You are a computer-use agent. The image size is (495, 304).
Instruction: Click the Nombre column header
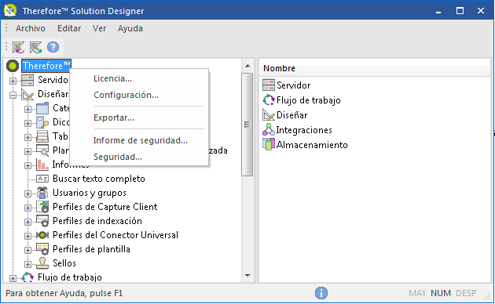[x=375, y=68]
